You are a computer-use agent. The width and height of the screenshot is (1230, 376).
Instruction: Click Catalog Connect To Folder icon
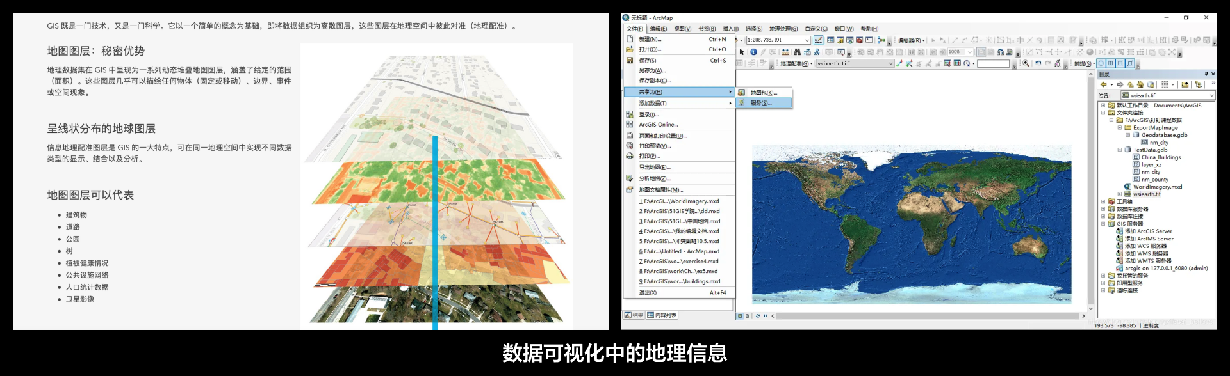pyautogui.click(x=1185, y=84)
